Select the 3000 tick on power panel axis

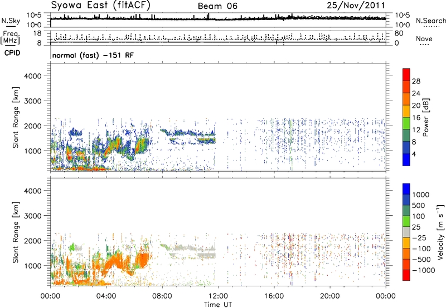tap(33, 101)
